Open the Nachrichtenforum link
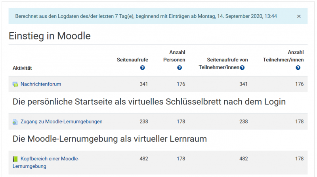This screenshot has width=317, height=177. [41, 84]
